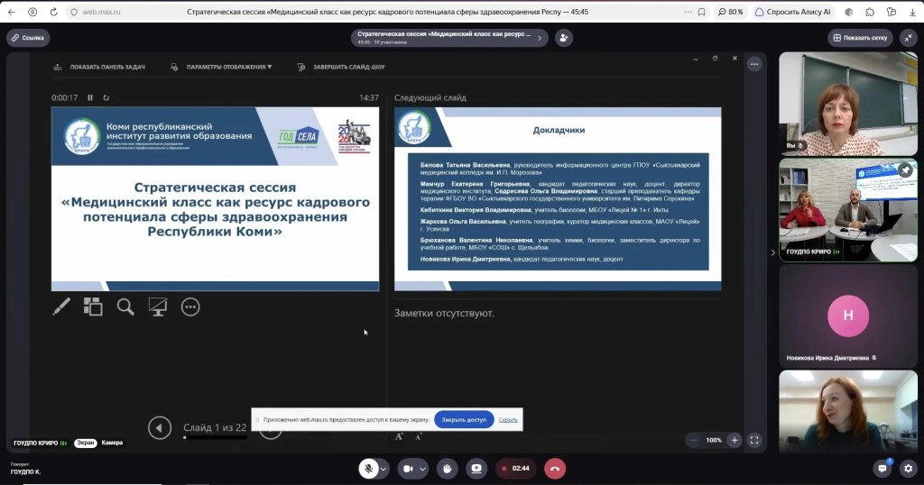Image resolution: width=924 pixels, height=485 pixels.
Task: Increase notes text size with larger A
Action: [x=399, y=436]
